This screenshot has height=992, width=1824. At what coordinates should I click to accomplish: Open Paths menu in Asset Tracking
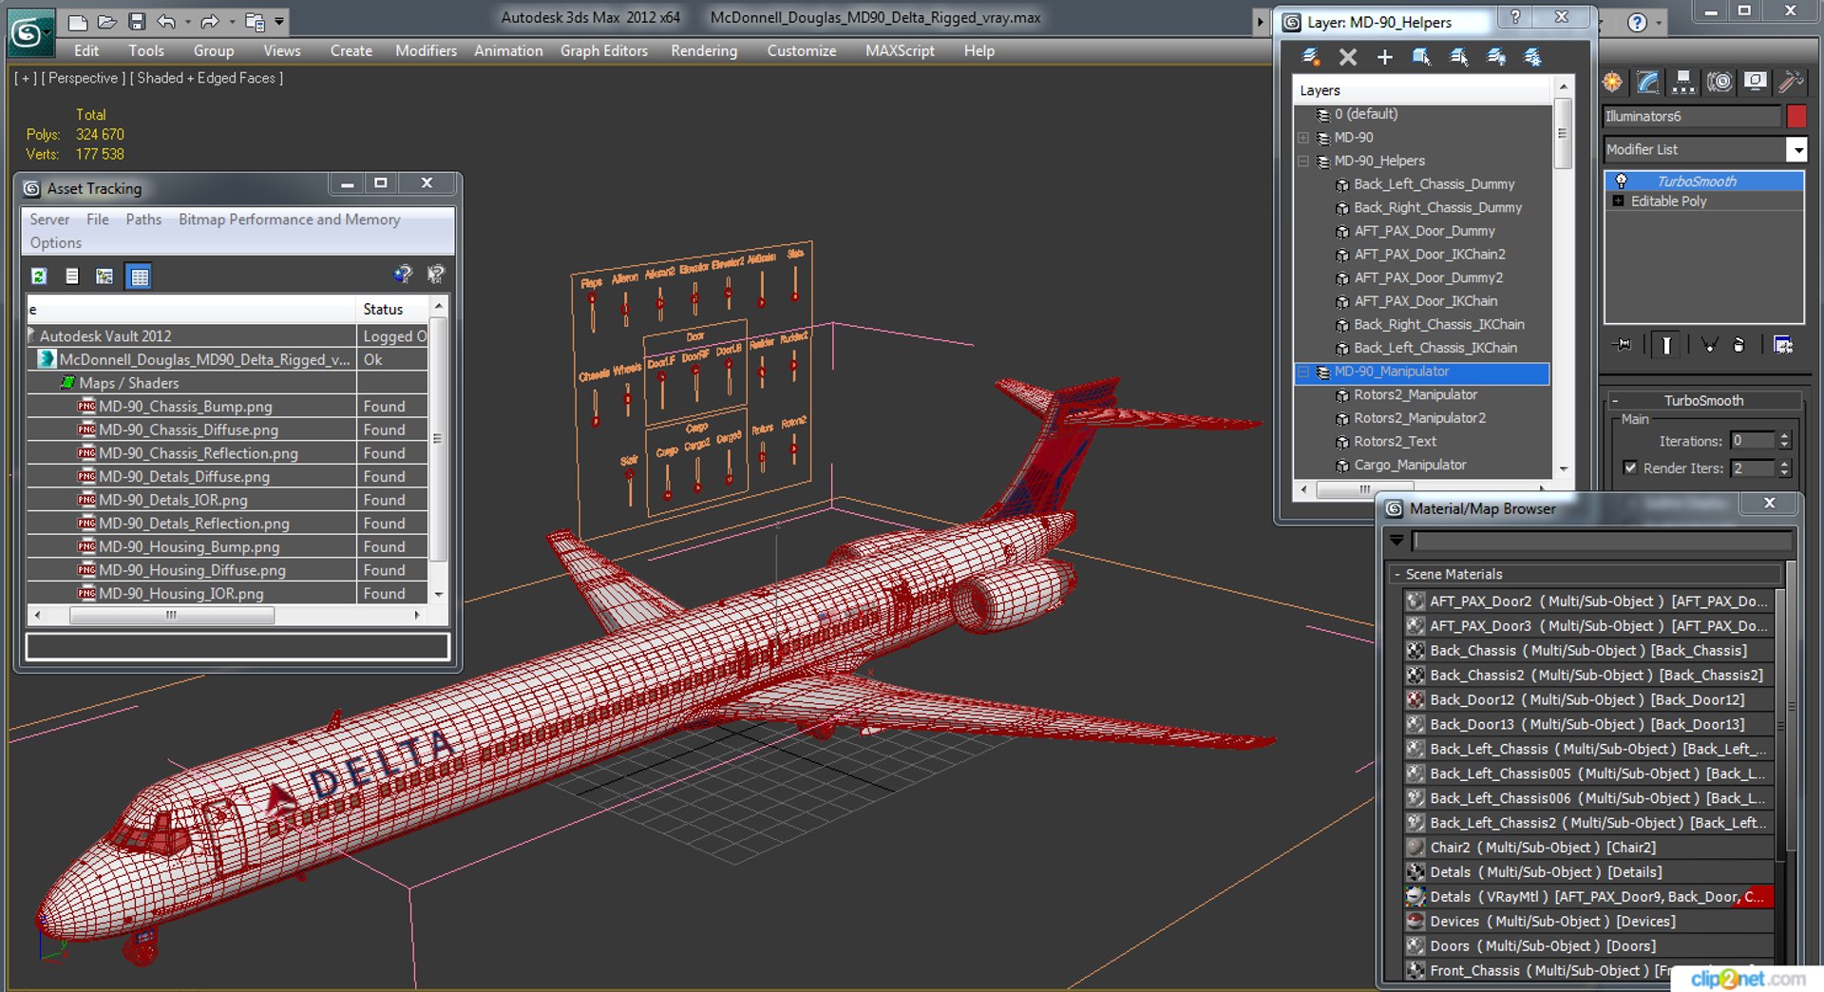[143, 219]
